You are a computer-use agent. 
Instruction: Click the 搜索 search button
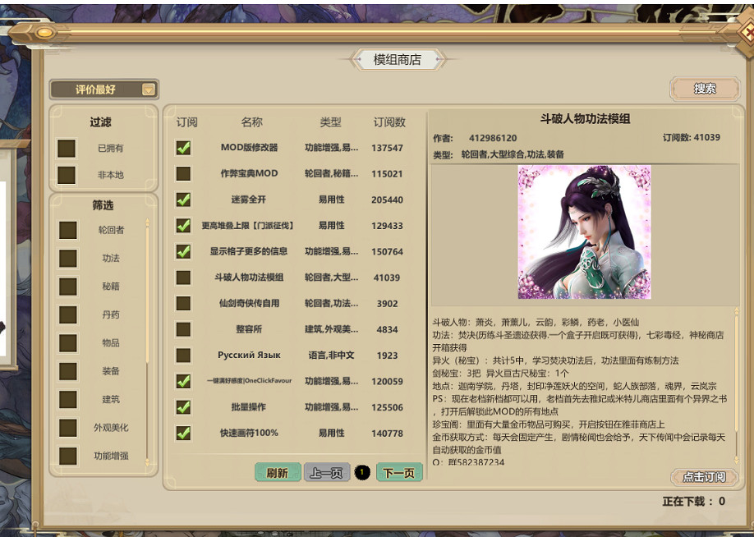tap(706, 87)
